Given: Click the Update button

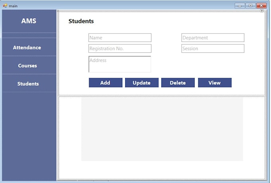Looking at the screenshot, I should click(x=142, y=83).
